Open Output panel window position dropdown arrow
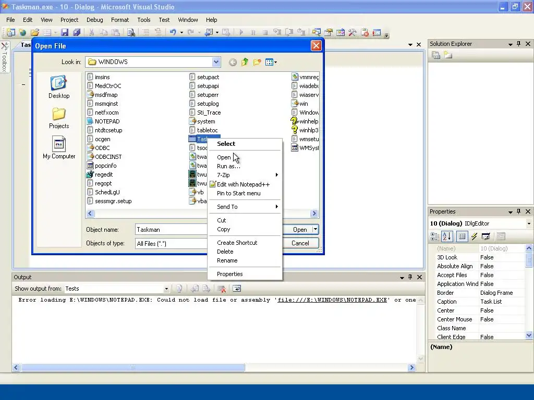 402,277
